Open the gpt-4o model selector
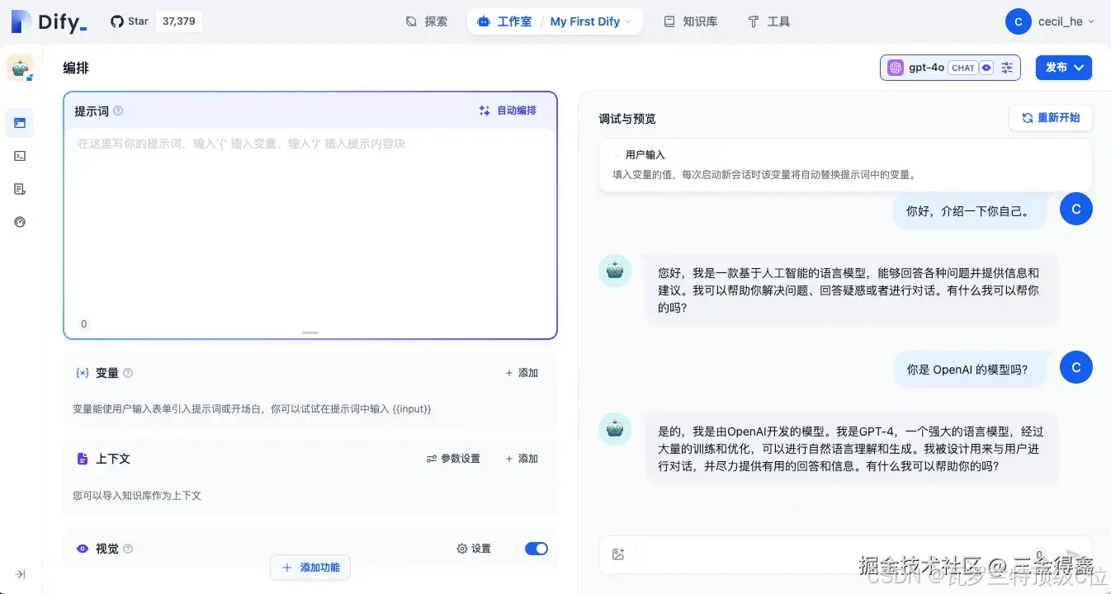1111x594 pixels. [x=950, y=68]
